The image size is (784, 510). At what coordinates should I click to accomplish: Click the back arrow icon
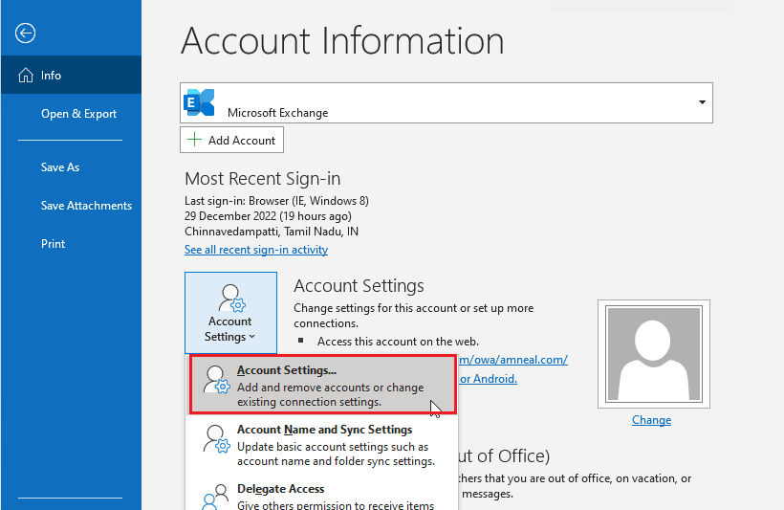tap(25, 33)
